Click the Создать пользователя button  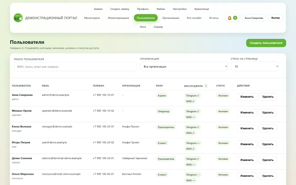(x=266, y=43)
